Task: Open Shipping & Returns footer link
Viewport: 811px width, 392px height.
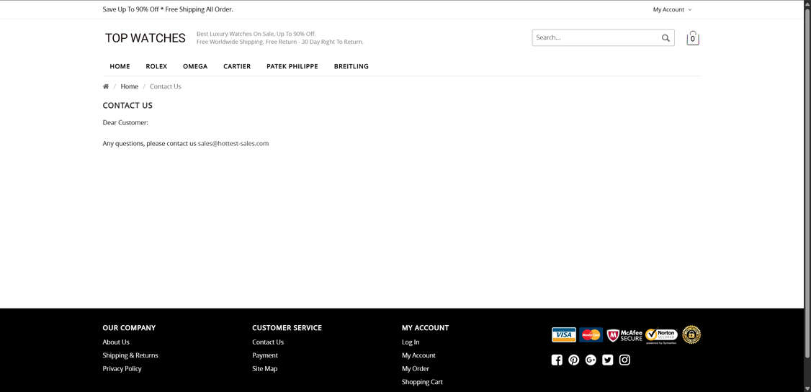Action: [130, 355]
